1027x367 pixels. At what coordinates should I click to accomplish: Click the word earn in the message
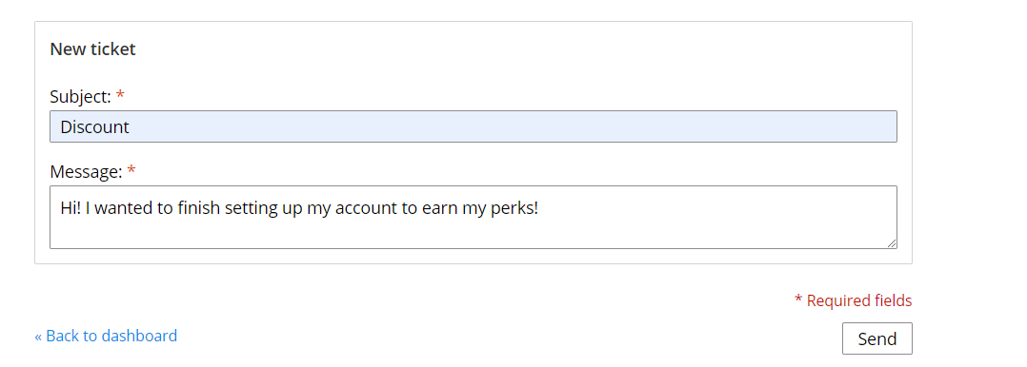coord(434,208)
